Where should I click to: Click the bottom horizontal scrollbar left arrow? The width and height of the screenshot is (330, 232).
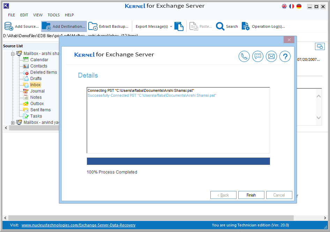(5, 218)
